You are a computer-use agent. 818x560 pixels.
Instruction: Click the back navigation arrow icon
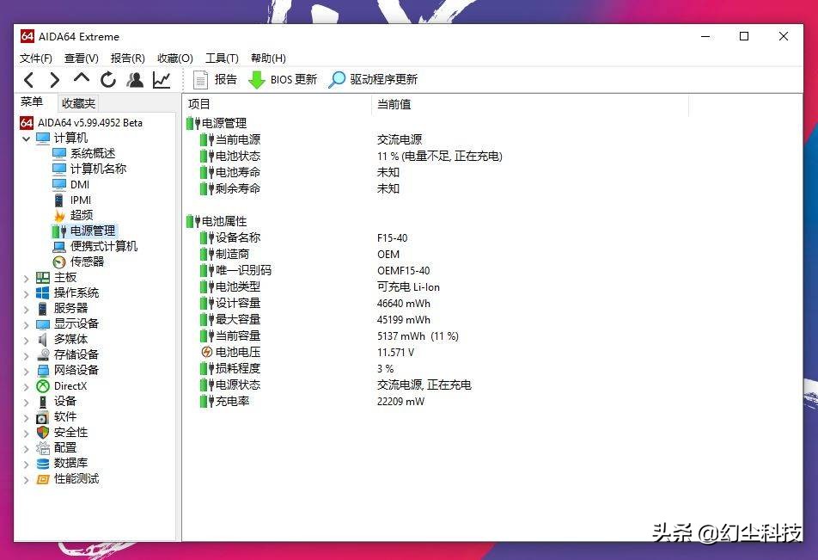coord(28,78)
